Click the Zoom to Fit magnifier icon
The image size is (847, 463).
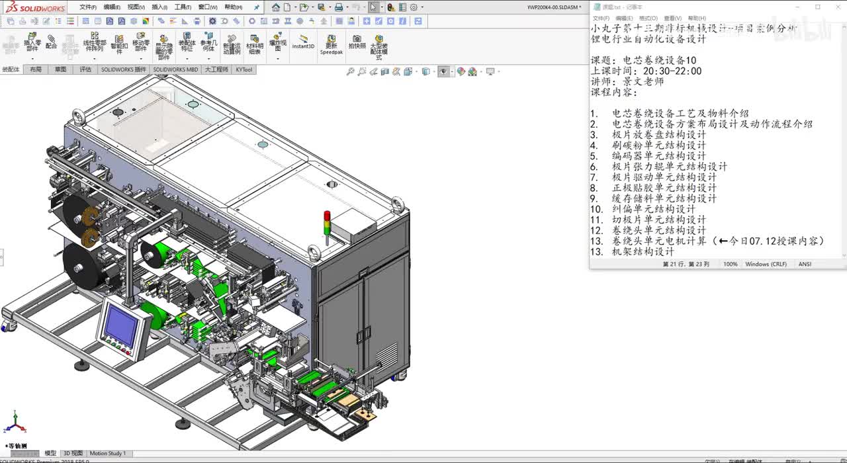[x=350, y=71]
